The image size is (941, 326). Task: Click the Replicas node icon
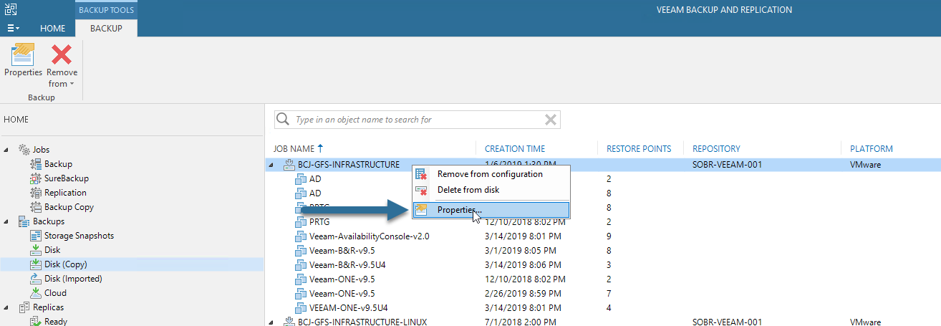(x=24, y=307)
